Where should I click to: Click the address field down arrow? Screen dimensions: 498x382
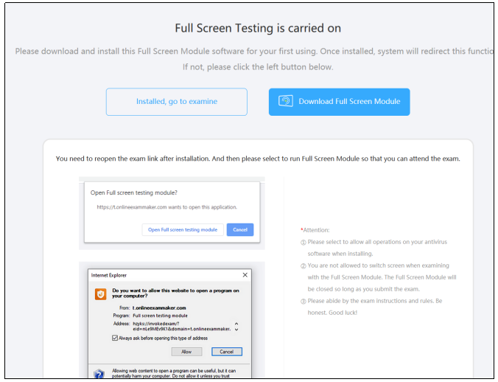(236, 330)
